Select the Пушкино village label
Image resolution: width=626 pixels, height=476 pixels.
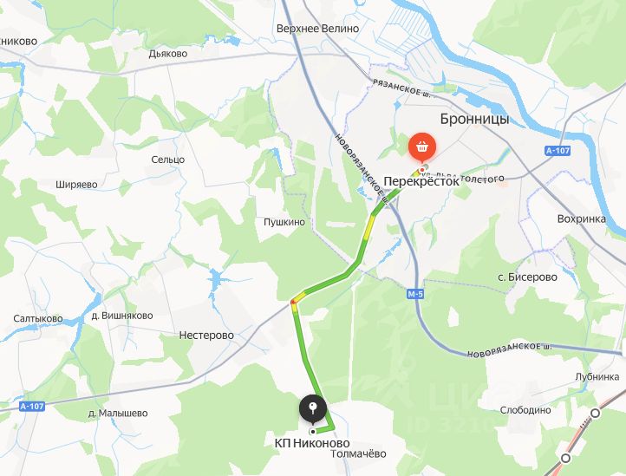(284, 222)
